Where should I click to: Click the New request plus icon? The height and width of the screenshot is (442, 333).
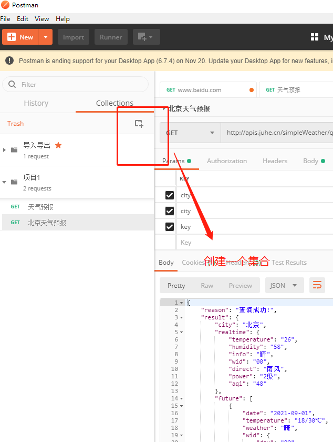click(12, 37)
